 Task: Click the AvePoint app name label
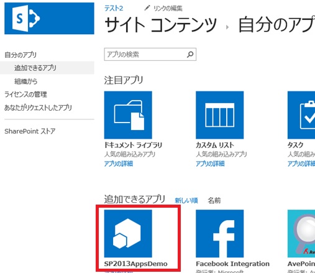(301, 264)
